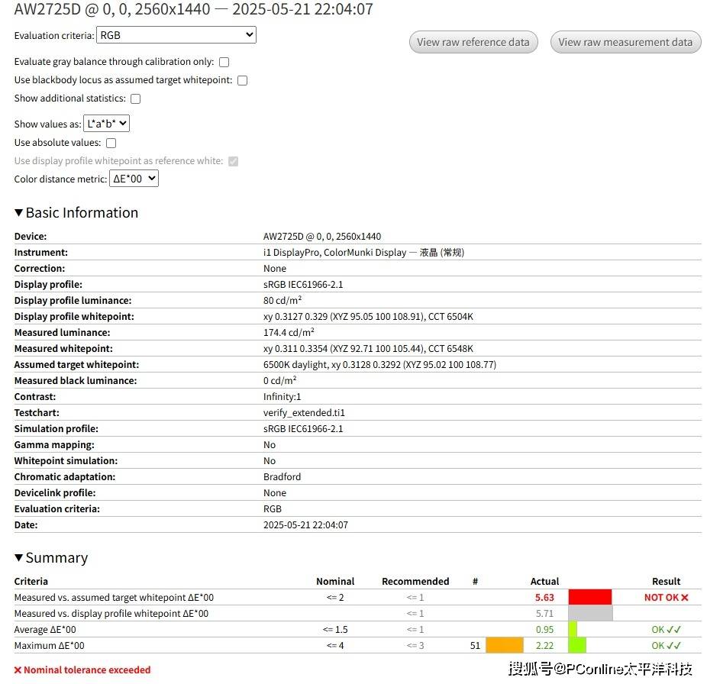Enable Evaluate gray balance through calibration only

point(224,63)
